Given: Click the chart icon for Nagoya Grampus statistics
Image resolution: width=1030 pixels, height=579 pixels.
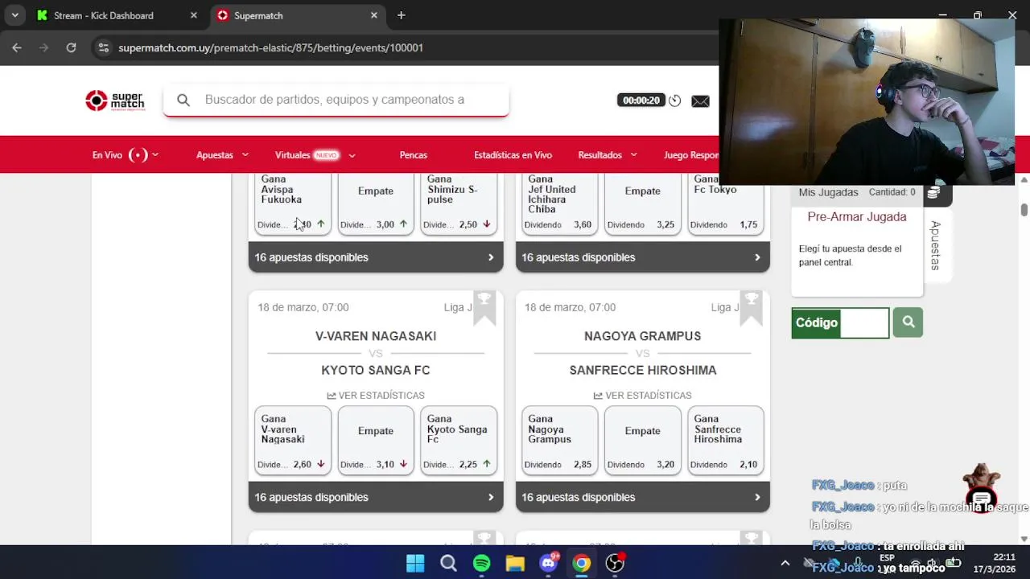Looking at the screenshot, I should [x=598, y=396].
